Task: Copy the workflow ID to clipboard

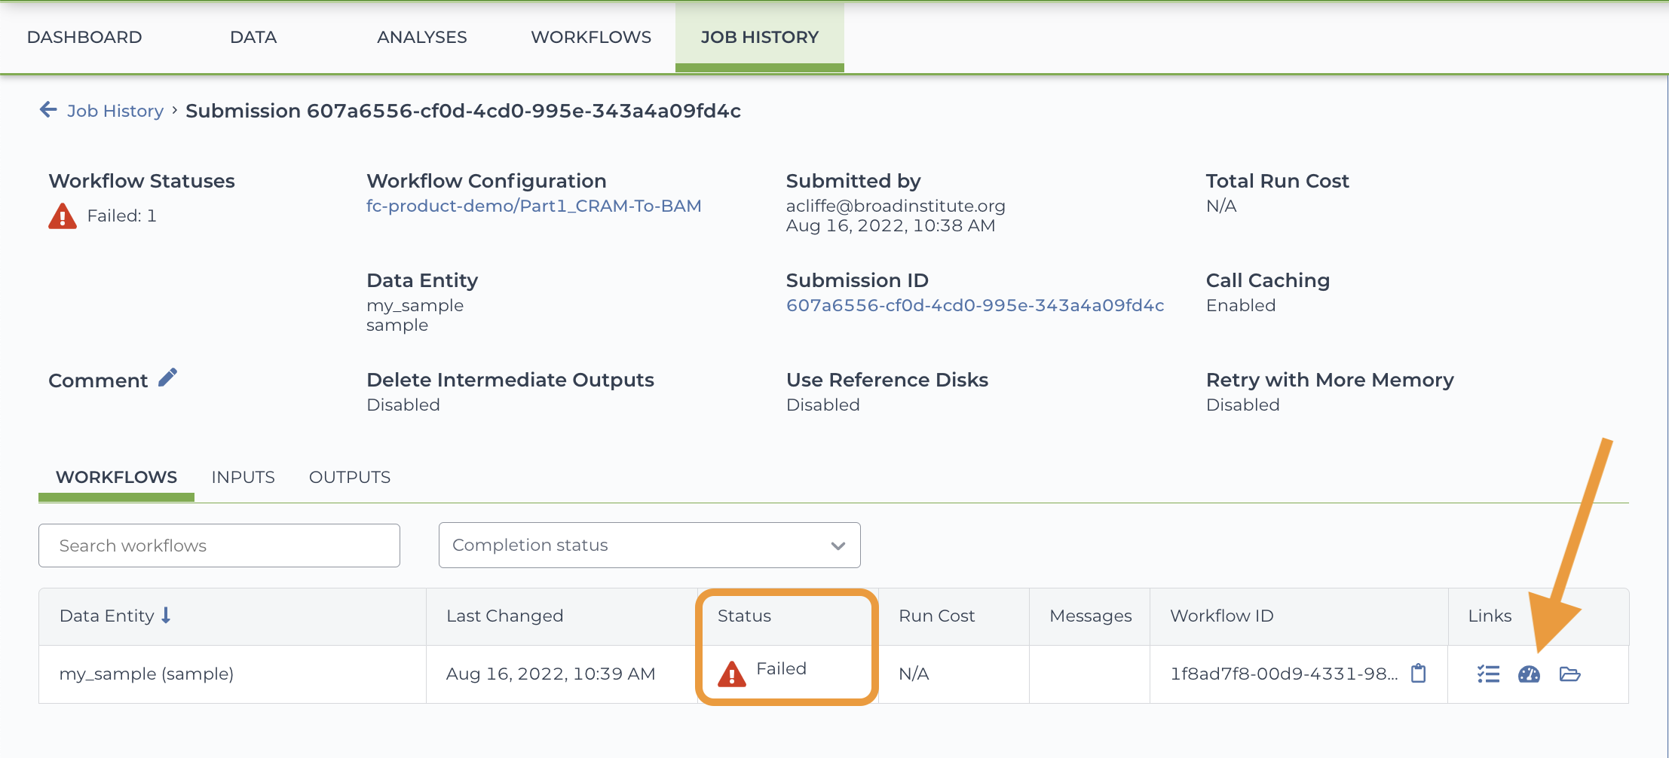Action: pos(1418,673)
